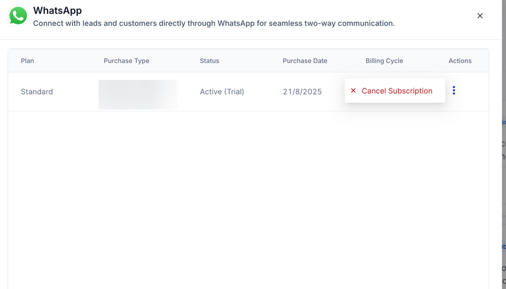Click the Plan column header
Image resolution: width=506 pixels, height=289 pixels.
tap(27, 61)
